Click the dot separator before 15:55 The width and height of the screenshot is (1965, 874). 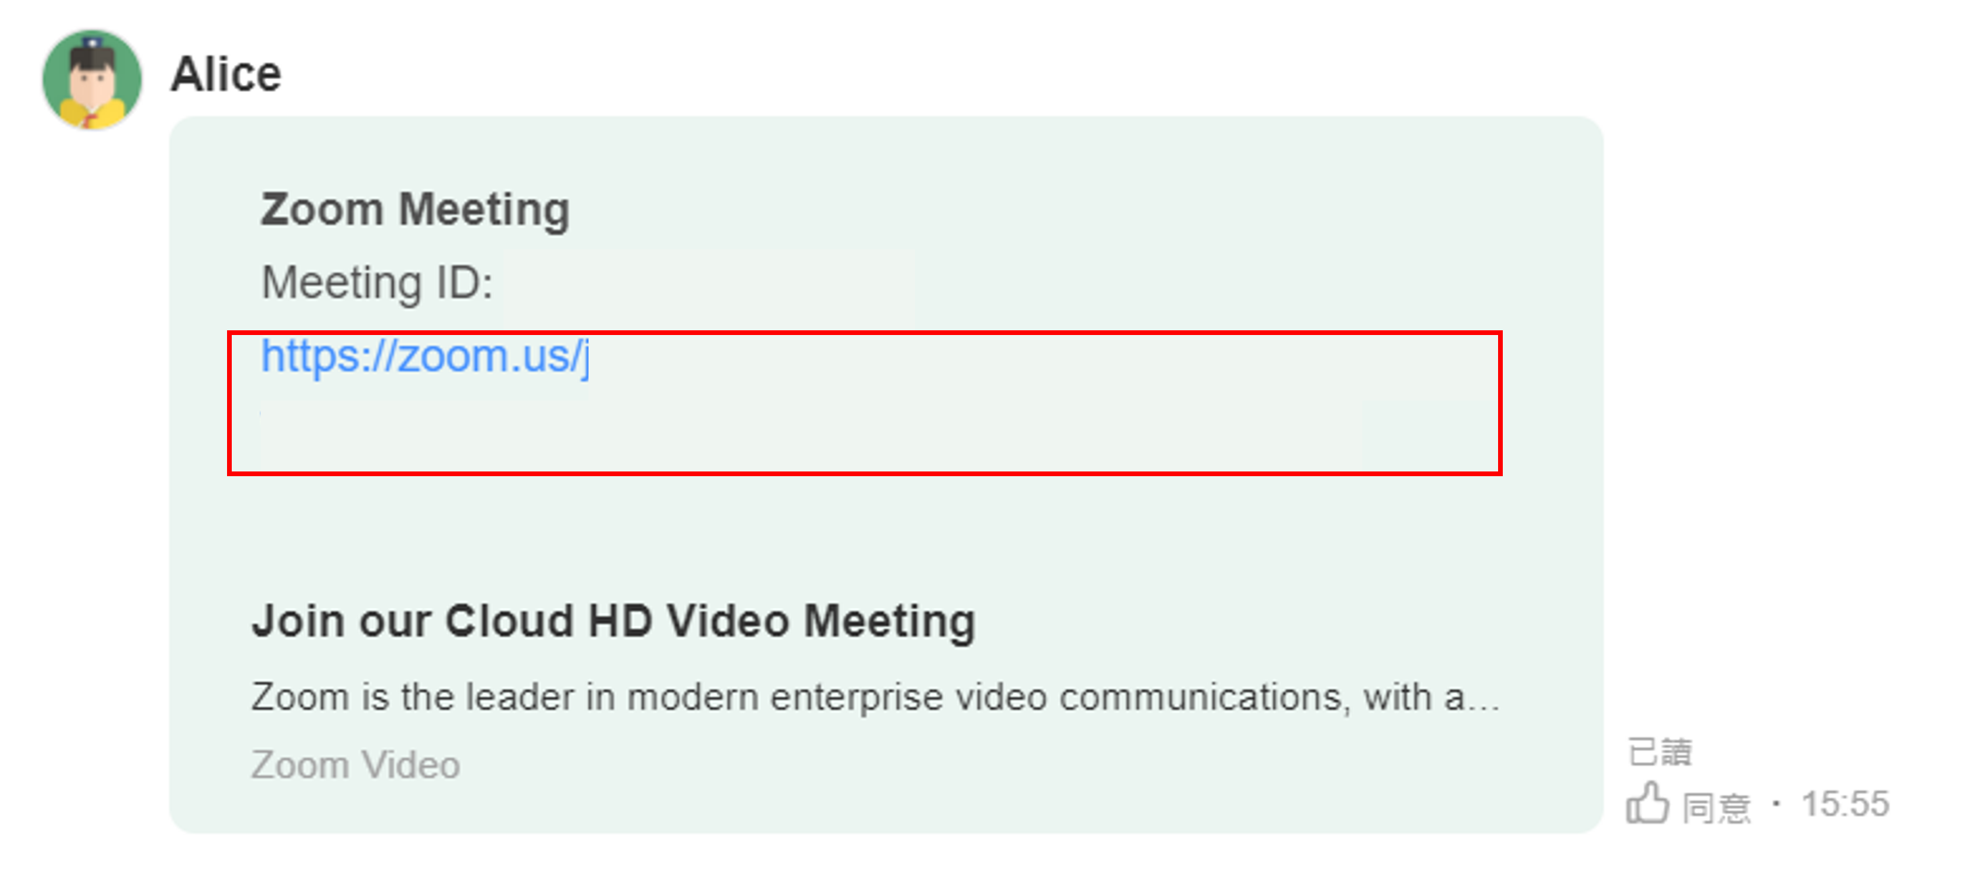(1776, 804)
